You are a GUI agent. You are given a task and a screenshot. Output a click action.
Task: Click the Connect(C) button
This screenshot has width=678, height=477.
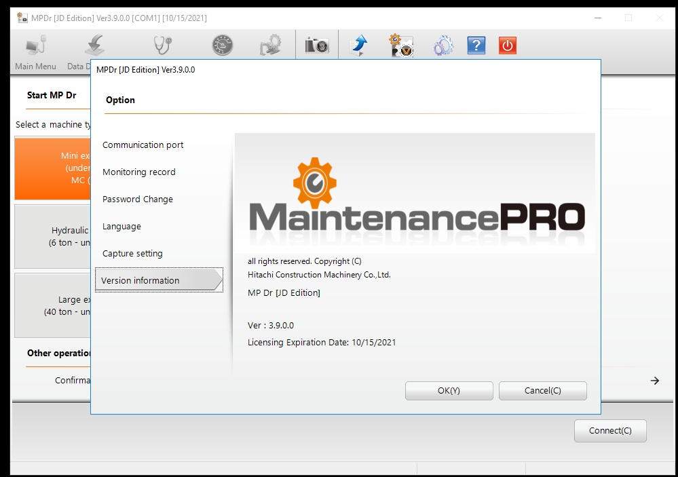[x=610, y=431]
